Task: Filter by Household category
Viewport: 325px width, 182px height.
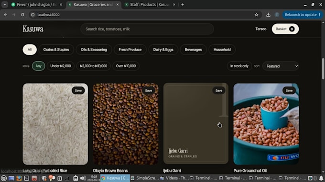Action: point(222,50)
